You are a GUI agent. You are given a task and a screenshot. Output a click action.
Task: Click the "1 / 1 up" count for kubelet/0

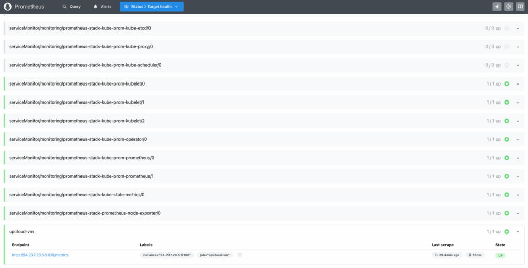(493, 84)
